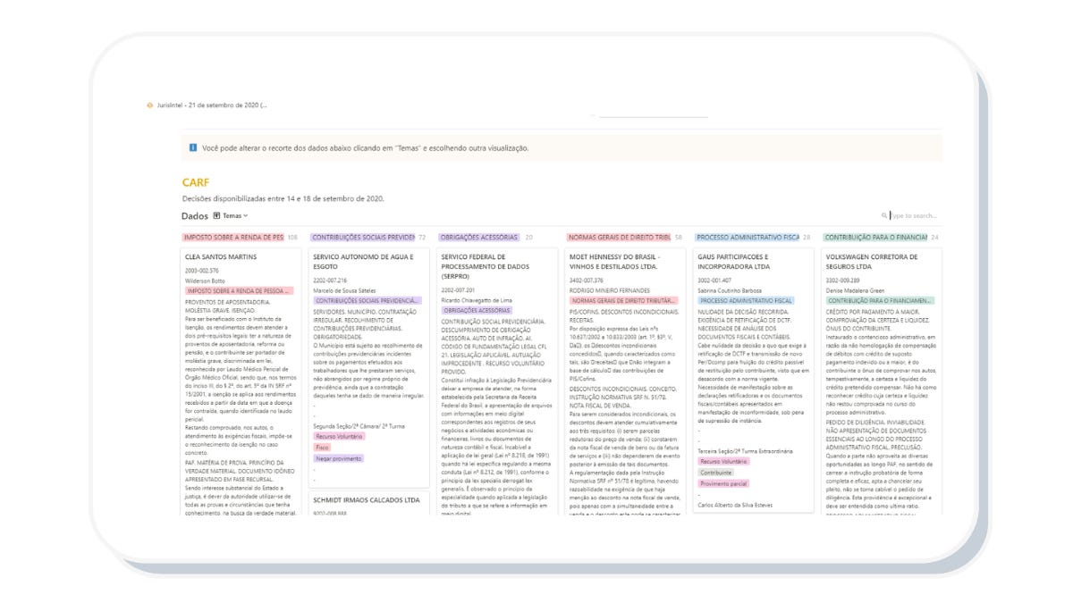Click the Recurso Voluntário tag in SERVICO AUTONOMO card

click(x=339, y=436)
